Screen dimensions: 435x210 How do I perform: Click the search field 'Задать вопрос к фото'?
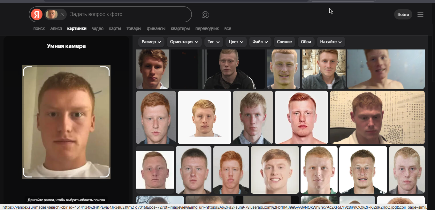pyautogui.click(x=128, y=14)
